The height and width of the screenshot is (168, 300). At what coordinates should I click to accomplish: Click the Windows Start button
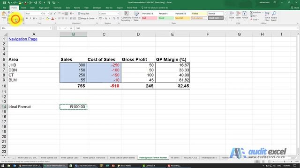point(3,166)
